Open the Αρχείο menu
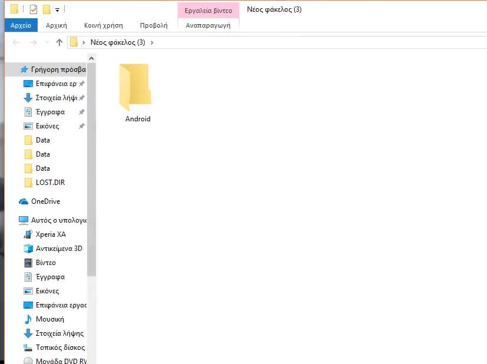Image resolution: width=487 pixels, height=364 pixels. [x=21, y=25]
